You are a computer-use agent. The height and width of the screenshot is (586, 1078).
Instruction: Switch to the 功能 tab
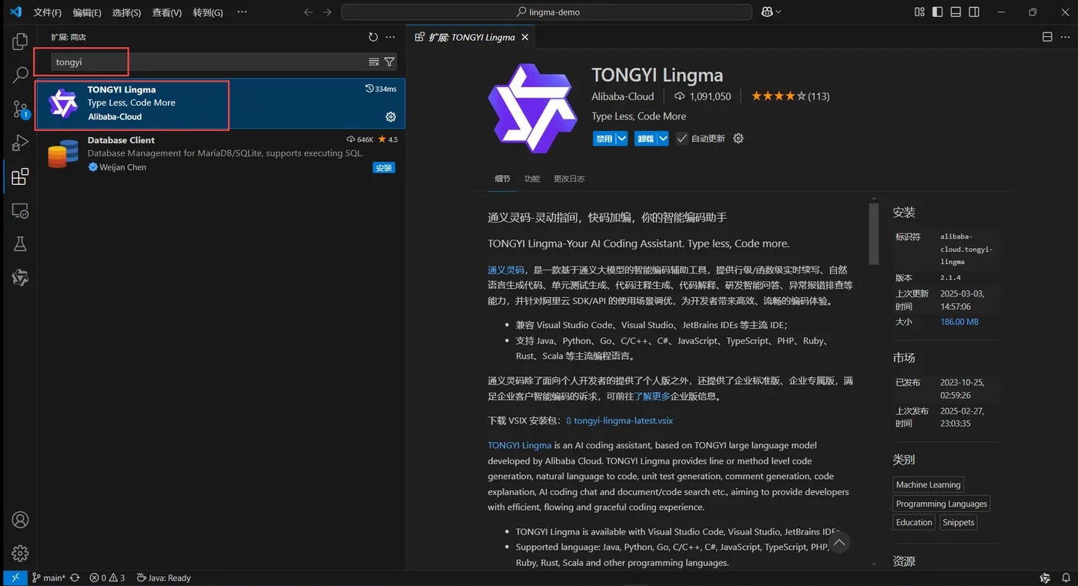pos(532,179)
